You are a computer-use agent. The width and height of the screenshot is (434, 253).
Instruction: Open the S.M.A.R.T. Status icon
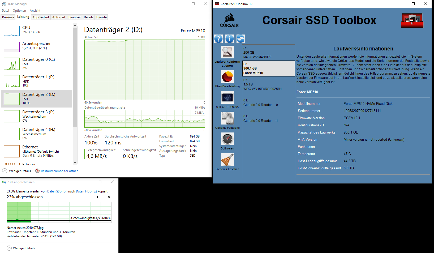[x=227, y=97]
